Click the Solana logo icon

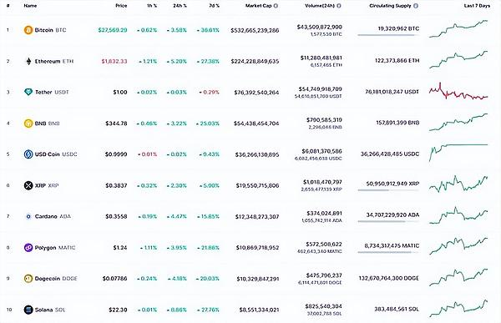point(28,310)
